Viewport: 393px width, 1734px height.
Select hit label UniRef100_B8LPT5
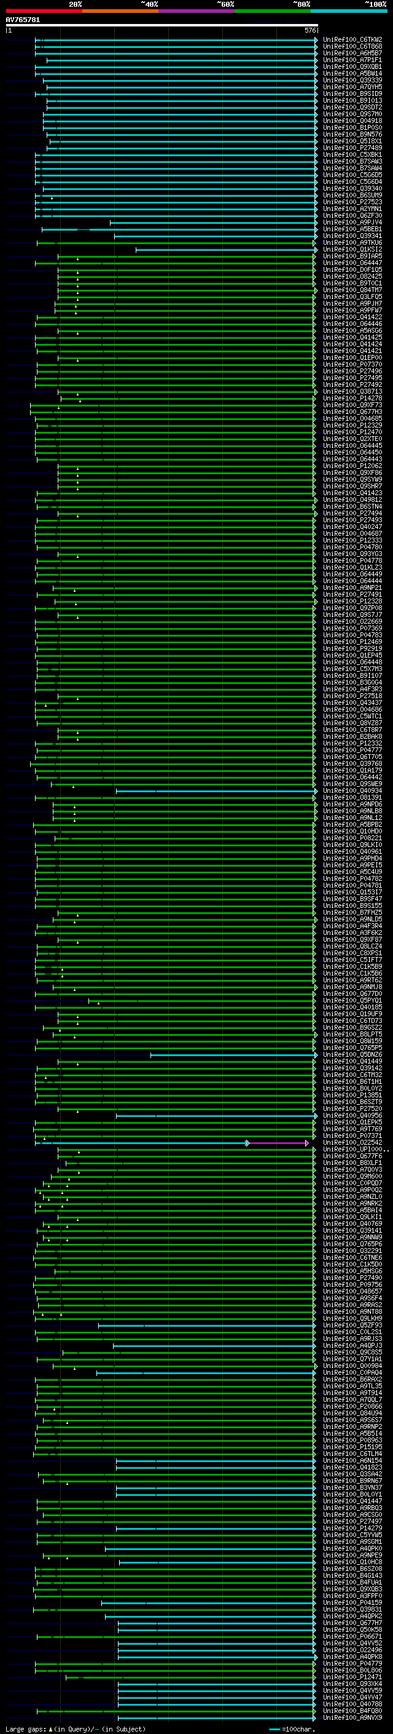pos(352,1035)
